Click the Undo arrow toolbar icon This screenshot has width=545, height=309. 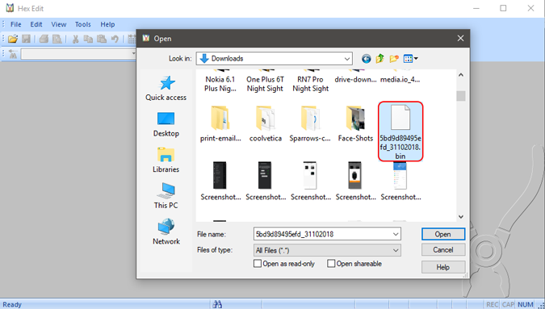pos(115,39)
